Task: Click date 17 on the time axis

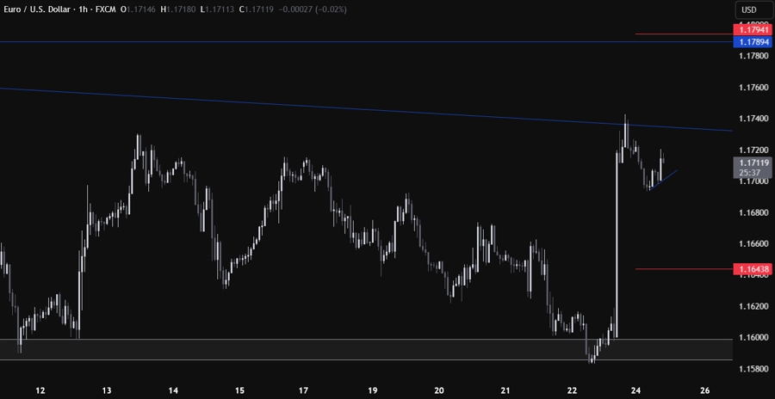Action: coord(303,390)
